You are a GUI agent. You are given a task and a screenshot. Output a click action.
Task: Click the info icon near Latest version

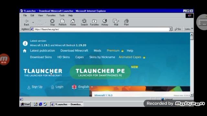[25, 43]
